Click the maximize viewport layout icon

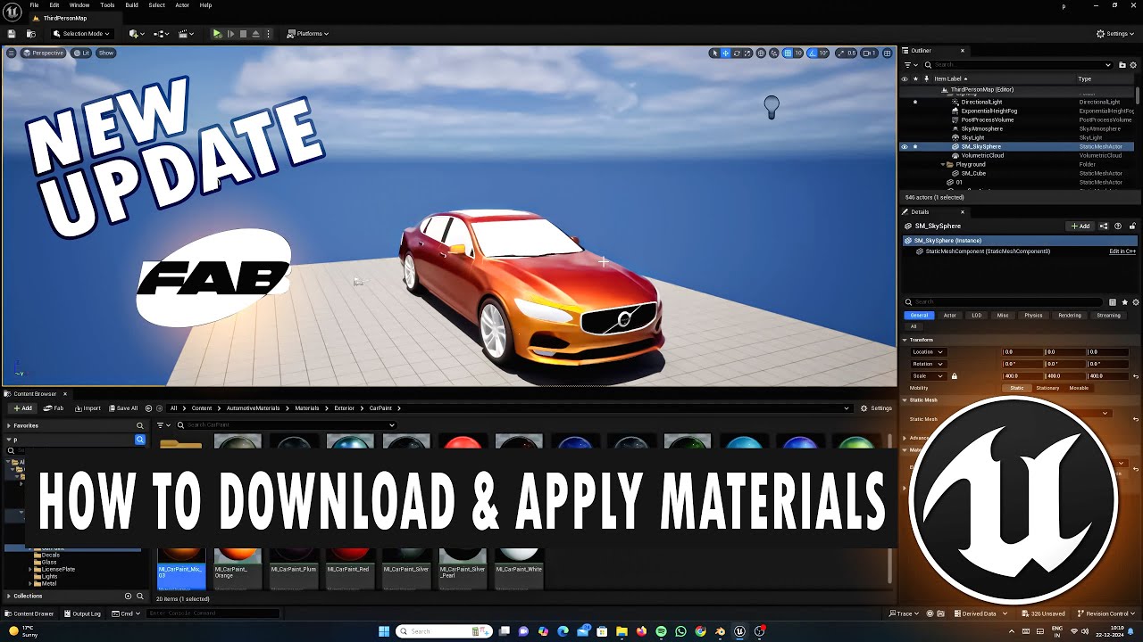[887, 53]
